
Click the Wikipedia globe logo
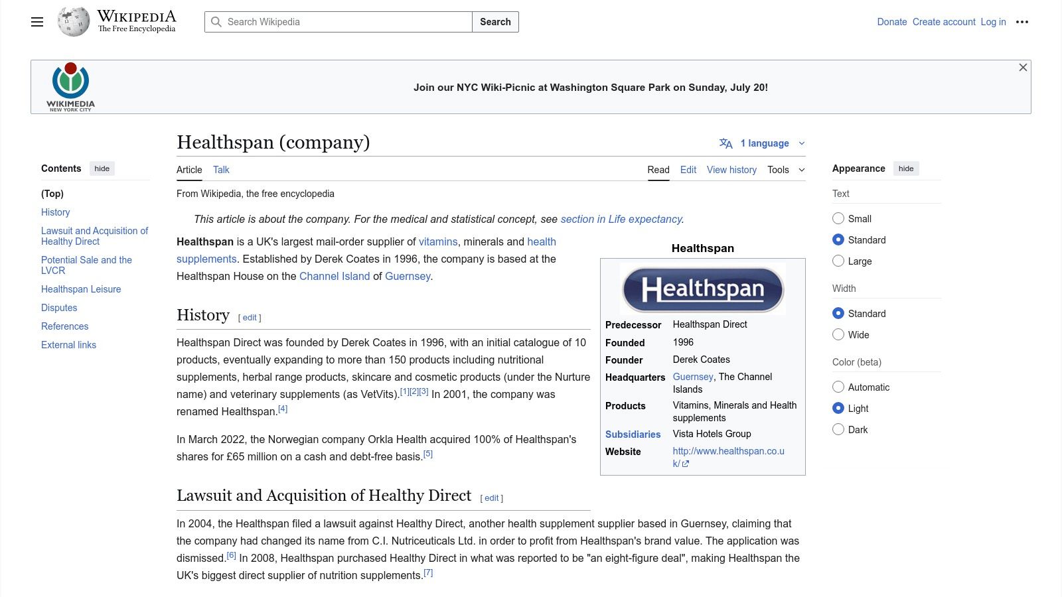tap(73, 22)
